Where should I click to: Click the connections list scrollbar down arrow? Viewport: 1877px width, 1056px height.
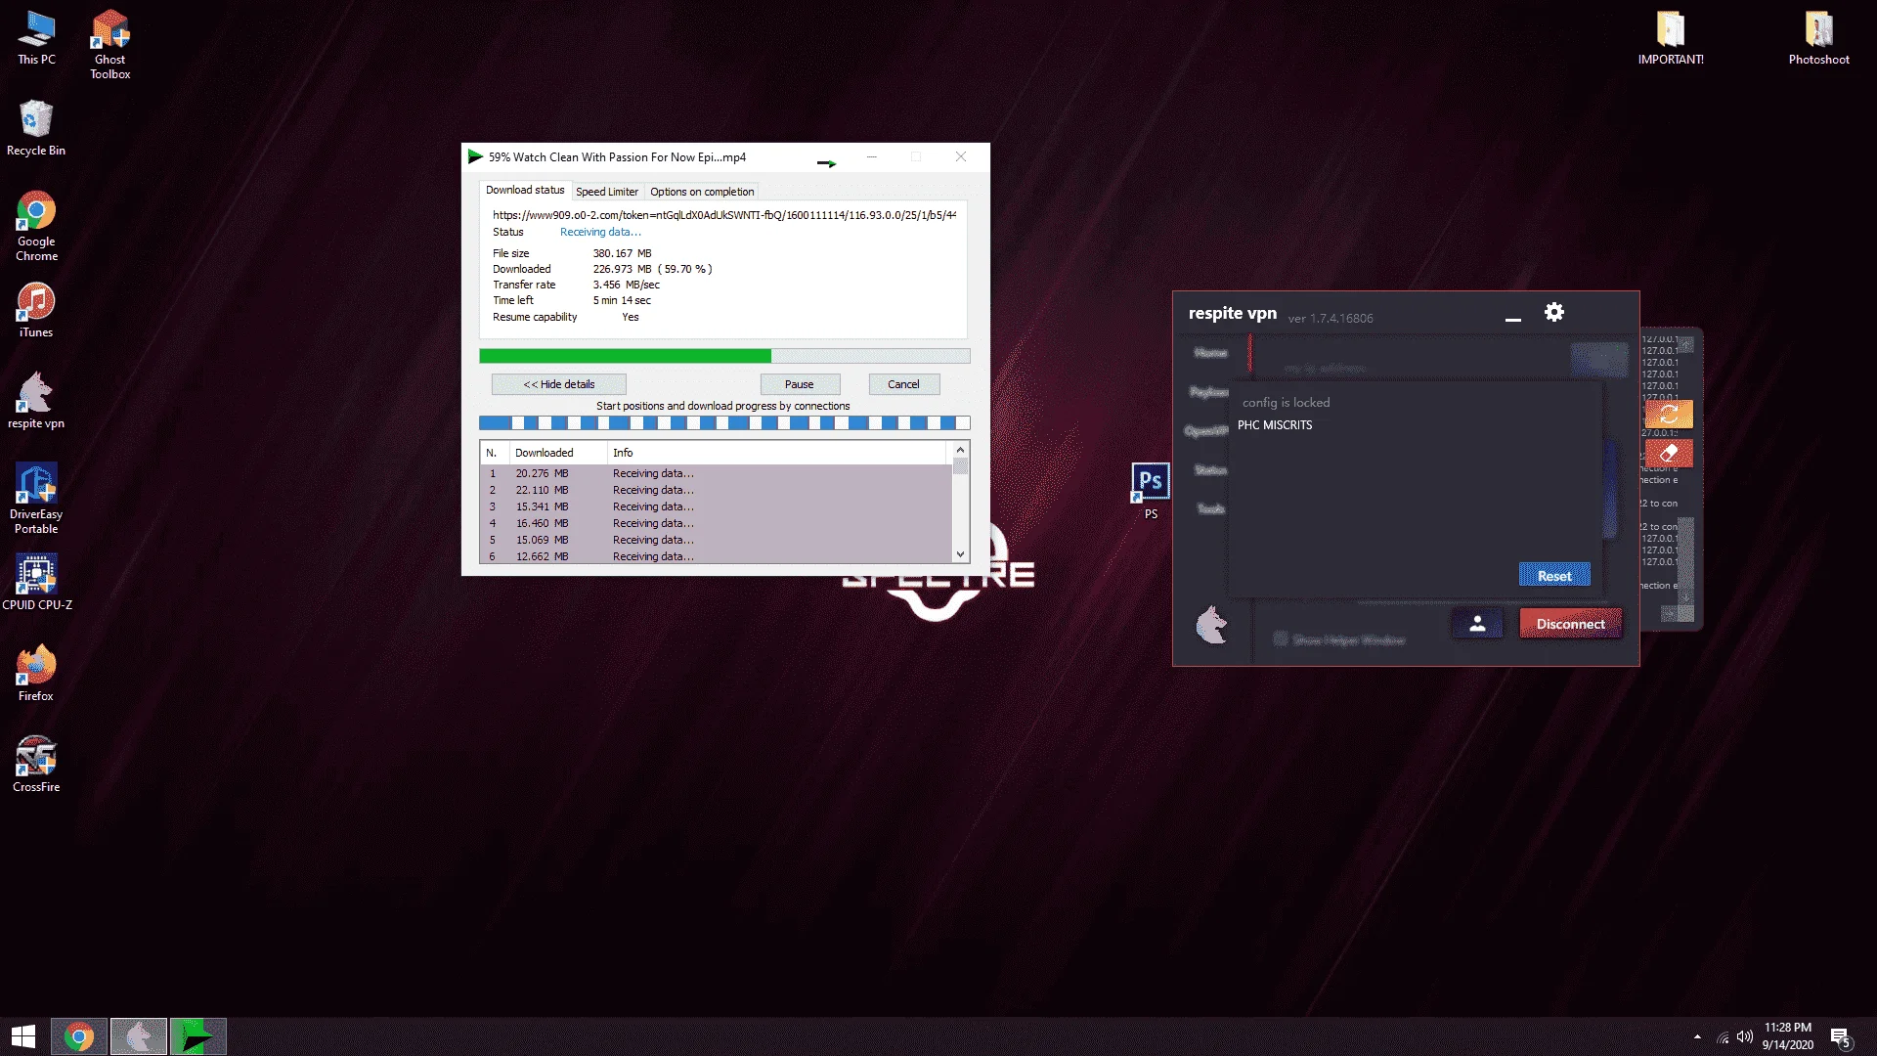[x=960, y=554]
